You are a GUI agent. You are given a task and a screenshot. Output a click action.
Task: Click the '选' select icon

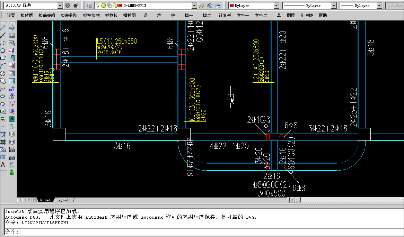pyautogui.click(x=11, y=119)
